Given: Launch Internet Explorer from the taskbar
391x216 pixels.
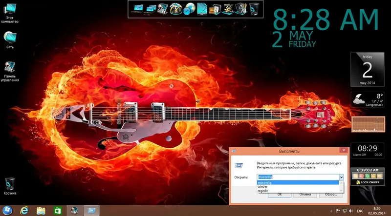Looking at the screenshot, I should 24,211.
